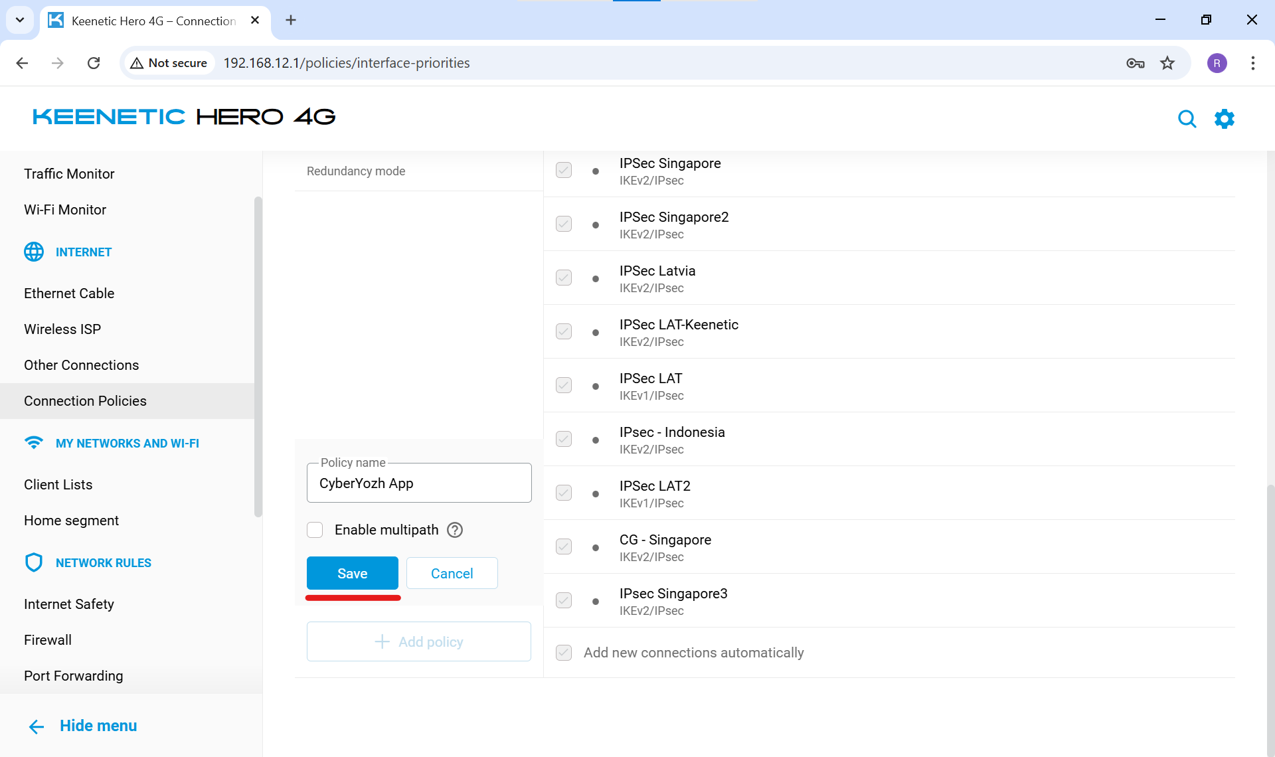Cancel editing the policy
1275x757 pixels.
[452, 573]
